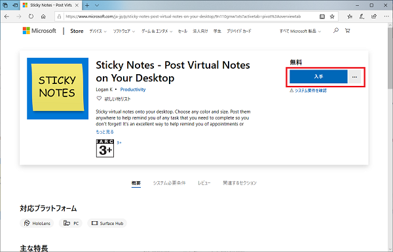Image resolution: width=393 pixels, height=252 pixels.
Task: Reload the page with the refresh icon
Action: [x=31, y=16]
